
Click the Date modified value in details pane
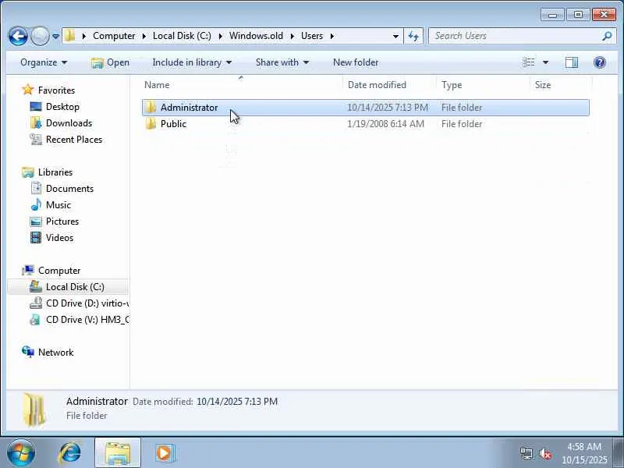[237, 402]
